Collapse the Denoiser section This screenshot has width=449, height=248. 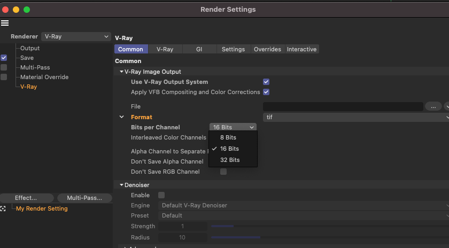[x=121, y=185]
